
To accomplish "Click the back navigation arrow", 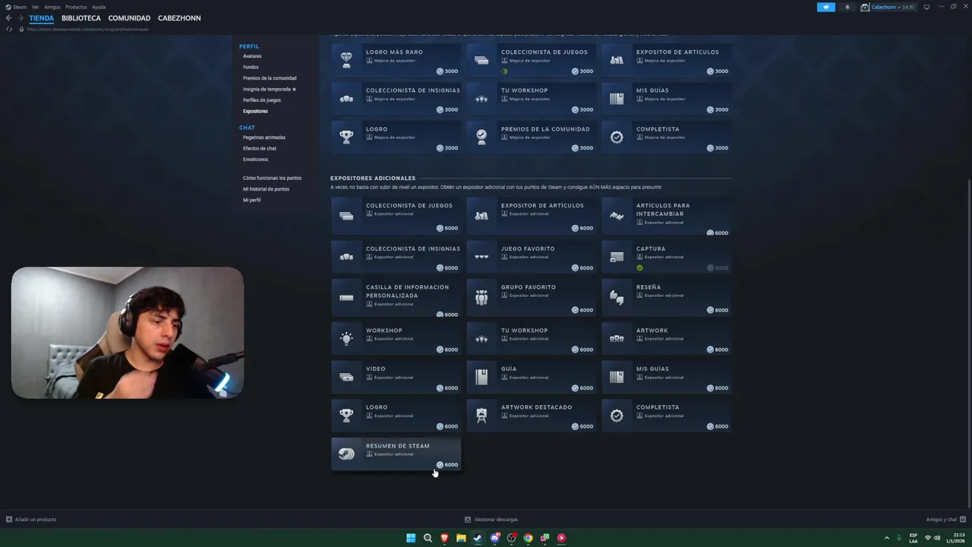I will click(8, 18).
